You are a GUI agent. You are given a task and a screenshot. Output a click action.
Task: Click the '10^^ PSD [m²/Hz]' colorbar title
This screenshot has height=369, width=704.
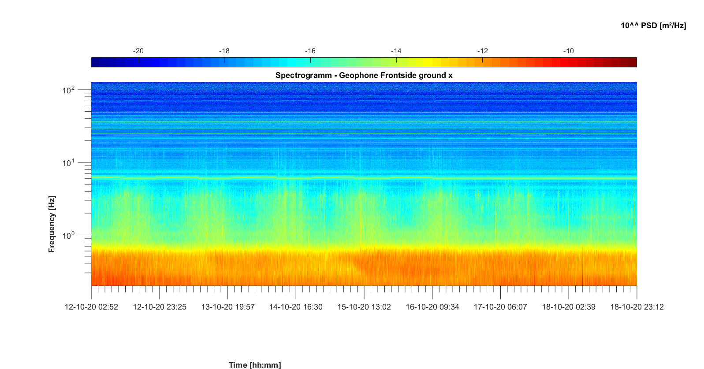(x=653, y=26)
